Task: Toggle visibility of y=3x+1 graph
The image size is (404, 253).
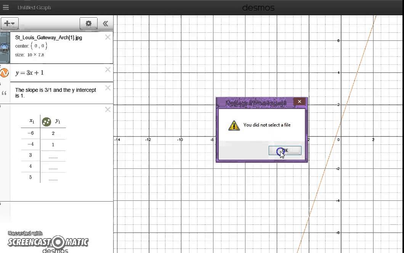Action: click(4, 73)
